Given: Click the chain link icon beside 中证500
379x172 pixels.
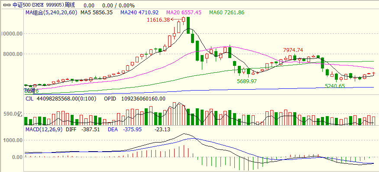Looking at the screenshot, I should 7,5.
